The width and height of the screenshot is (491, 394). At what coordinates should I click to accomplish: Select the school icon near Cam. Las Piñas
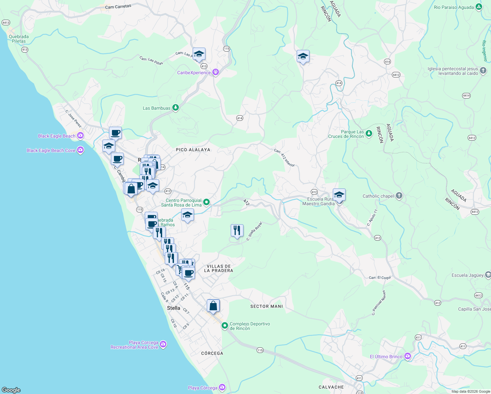point(199,54)
